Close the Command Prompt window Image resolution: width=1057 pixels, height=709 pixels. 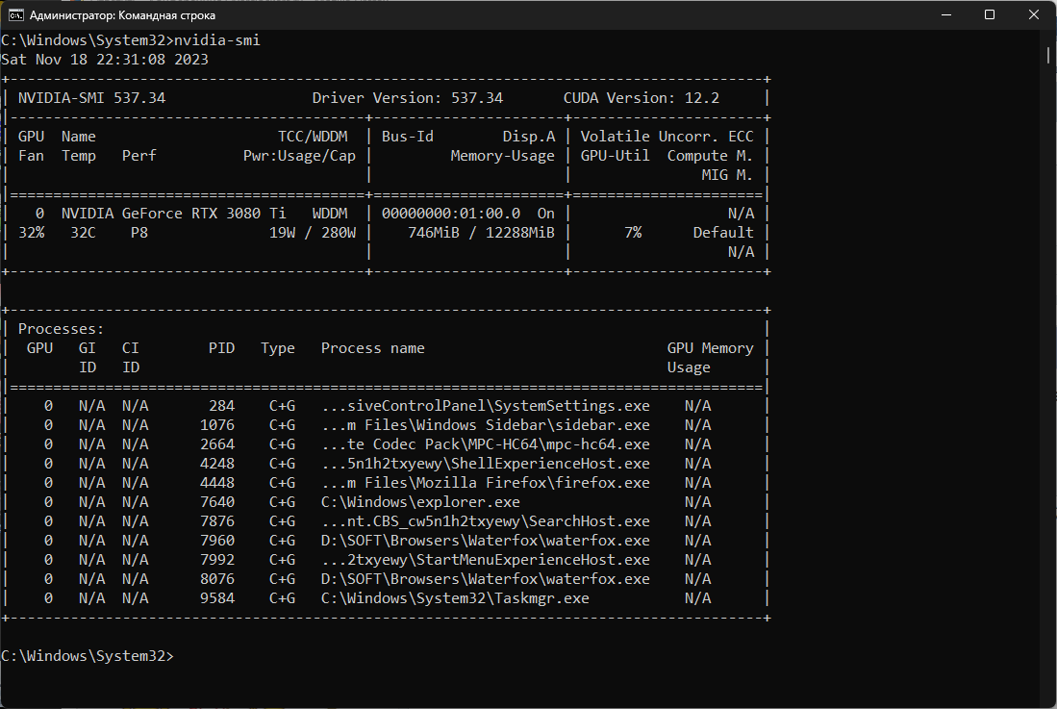pyautogui.click(x=1034, y=15)
